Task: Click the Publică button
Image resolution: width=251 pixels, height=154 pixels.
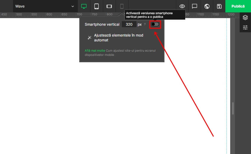Action: click(x=238, y=6)
